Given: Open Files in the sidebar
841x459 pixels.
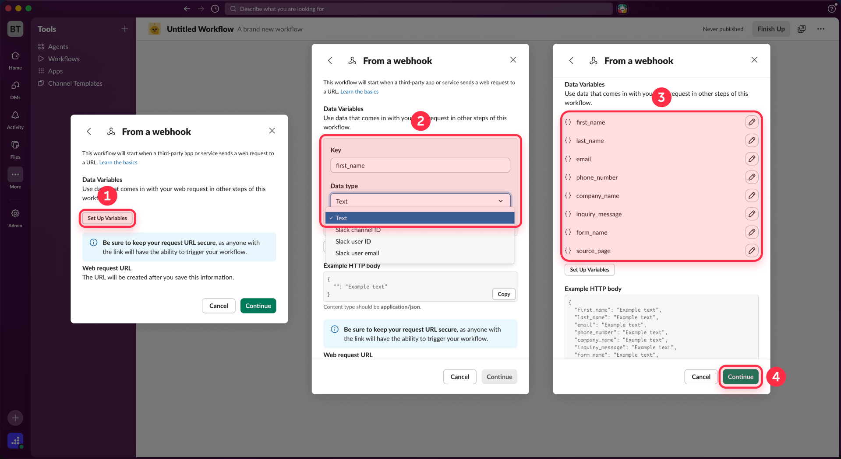Looking at the screenshot, I should coord(15,150).
